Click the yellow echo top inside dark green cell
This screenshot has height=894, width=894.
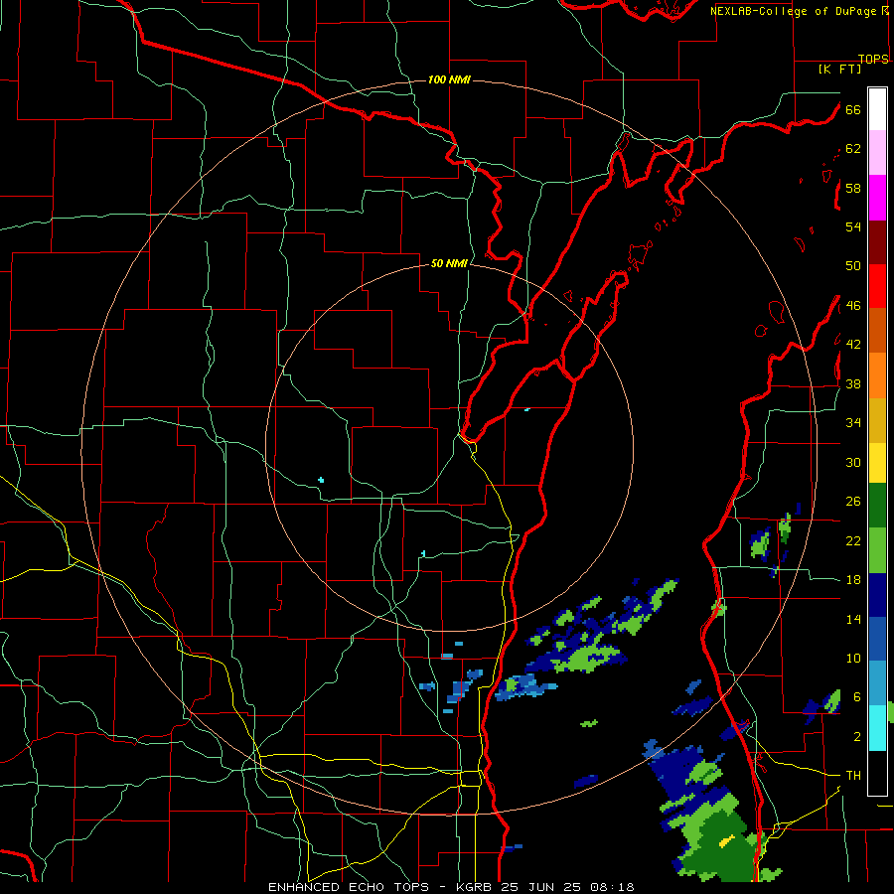726,841
